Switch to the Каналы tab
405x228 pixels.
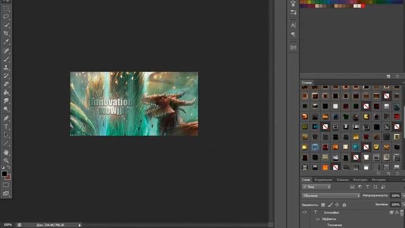343,180
